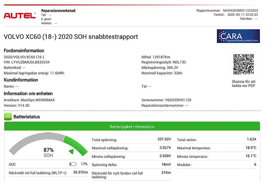Click the red SOC battery icon
The height and width of the screenshot is (182, 267).
(x=73, y=164)
